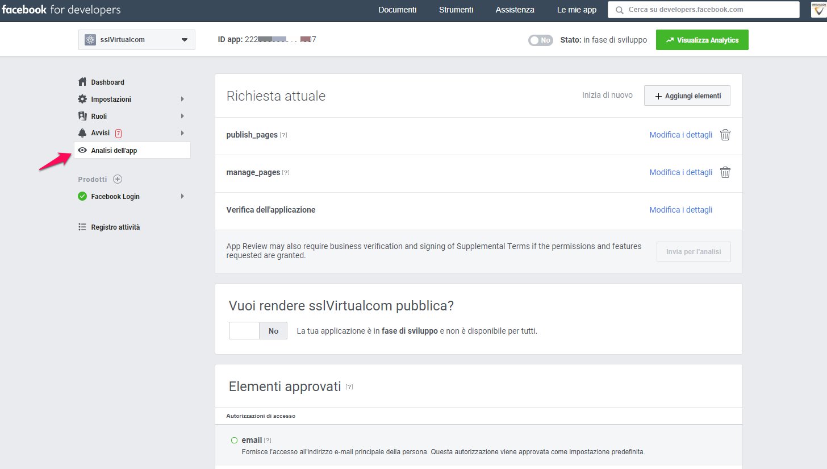Click the Visualizza Analytics green button
The image size is (827, 469).
pyautogui.click(x=702, y=40)
